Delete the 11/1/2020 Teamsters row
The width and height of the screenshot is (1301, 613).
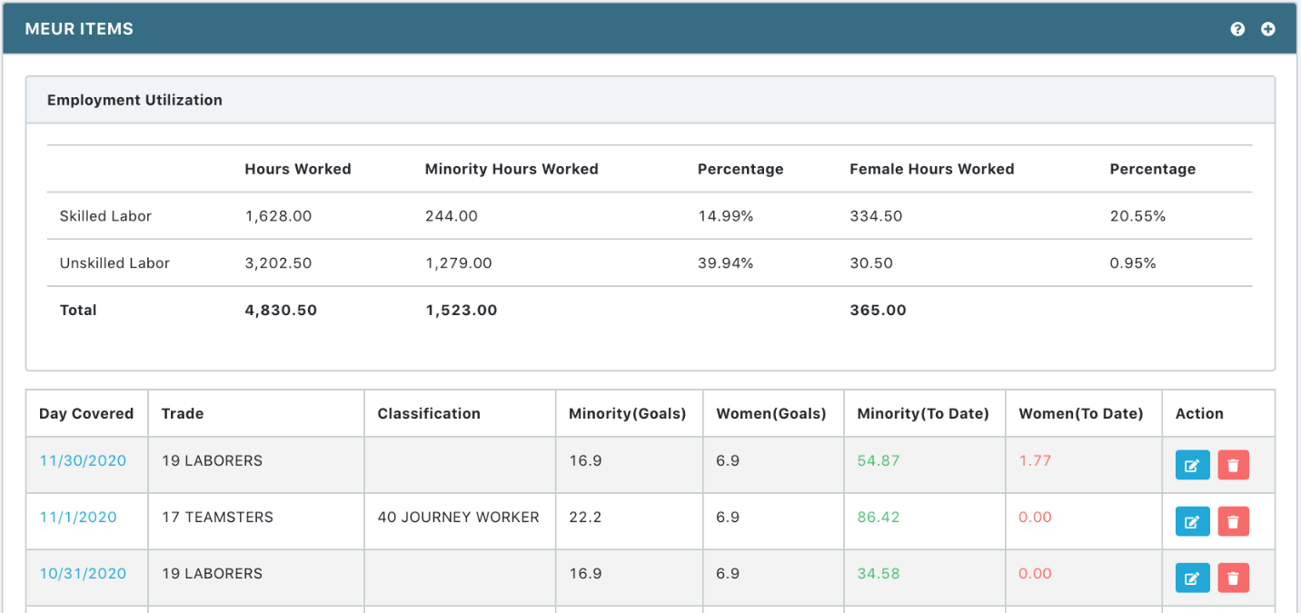tap(1233, 521)
